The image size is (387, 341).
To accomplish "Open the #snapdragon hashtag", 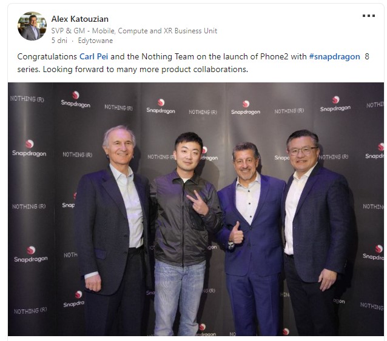I will 334,57.
